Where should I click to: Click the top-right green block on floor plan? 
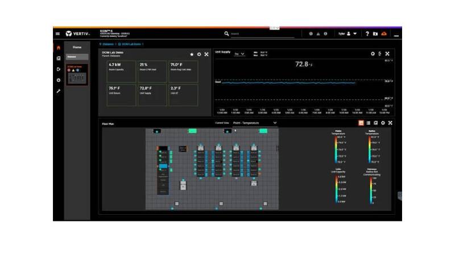tap(263, 131)
